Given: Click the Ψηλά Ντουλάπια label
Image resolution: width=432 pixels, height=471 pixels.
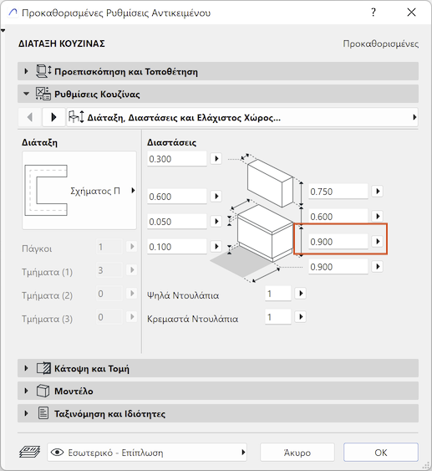Looking at the screenshot, I should click(183, 295).
